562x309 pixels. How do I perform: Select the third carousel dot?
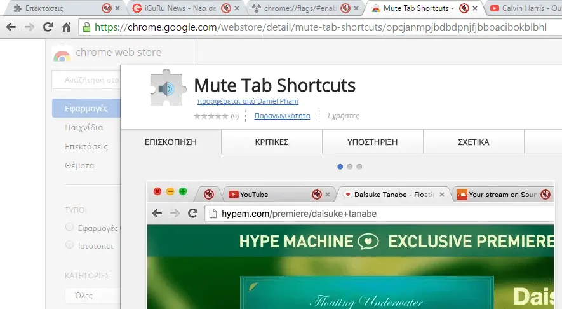pyautogui.click(x=359, y=167)
